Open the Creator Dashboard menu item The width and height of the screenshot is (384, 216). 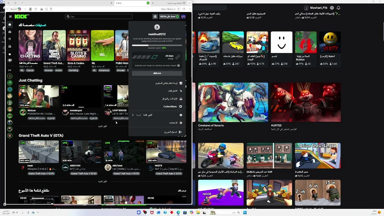(157, 83)
